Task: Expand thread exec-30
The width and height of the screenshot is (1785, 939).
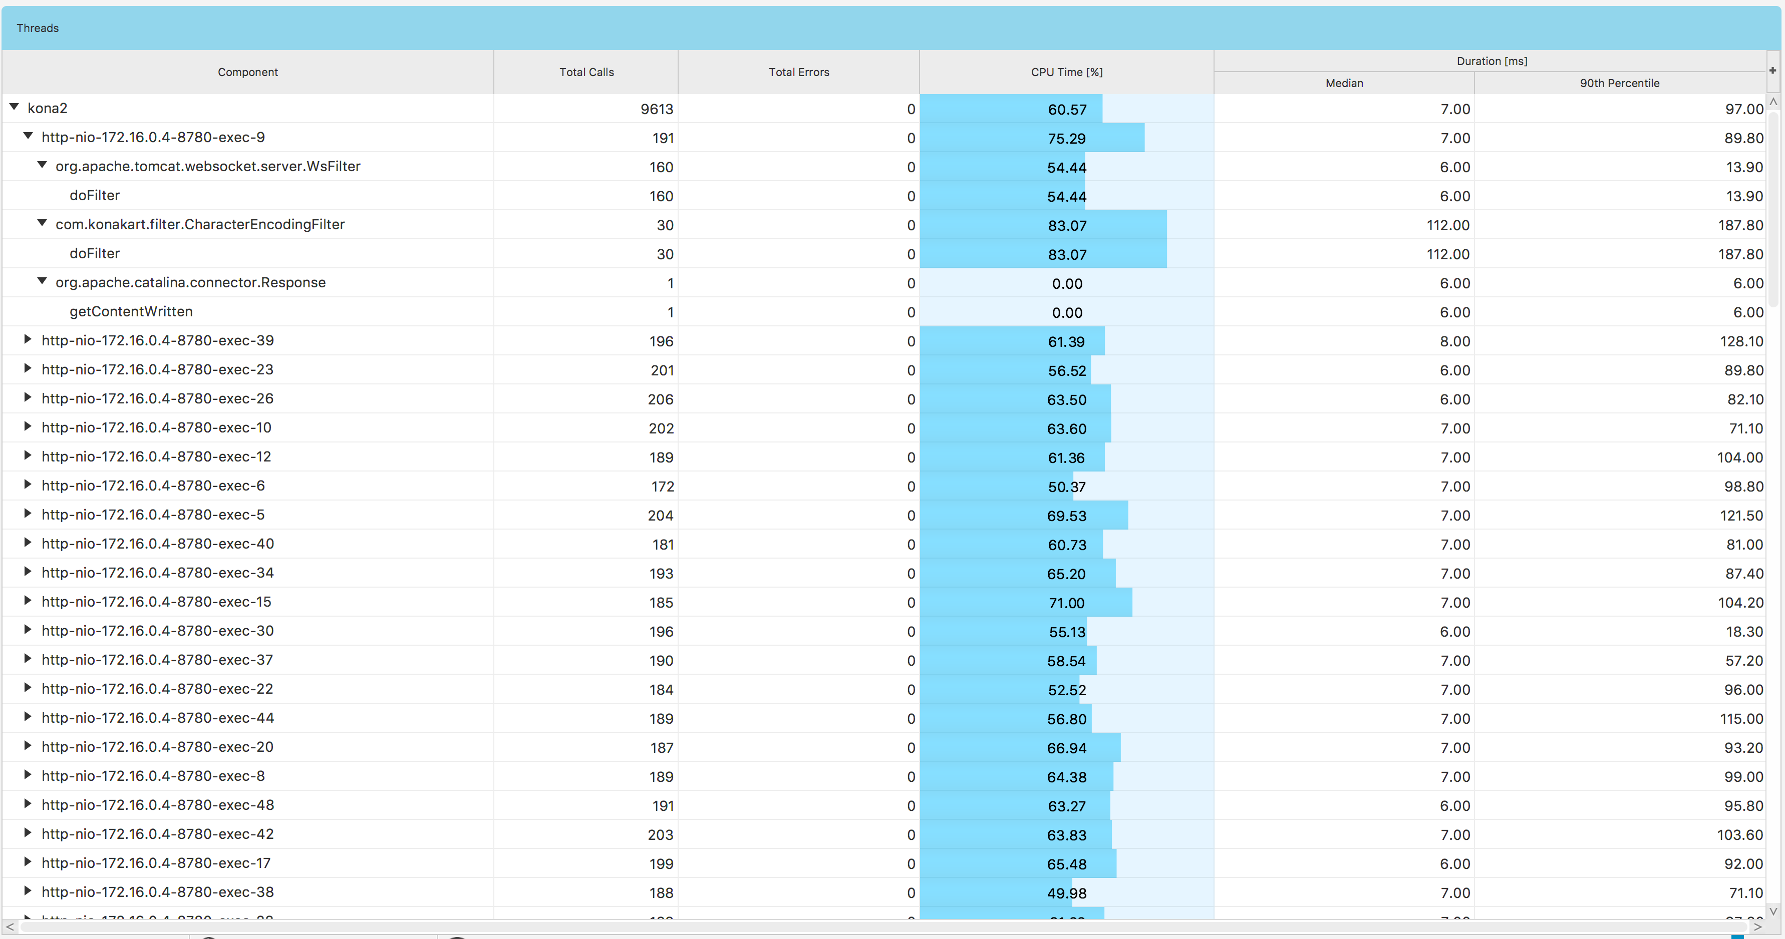Action: 28,630
